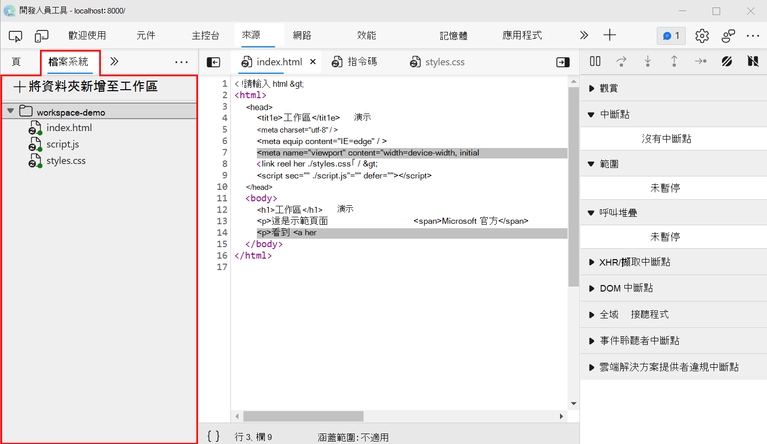Screen dimensions: 767x444
Task: Add a new tool with plus icon
Action: click(609, 35)
